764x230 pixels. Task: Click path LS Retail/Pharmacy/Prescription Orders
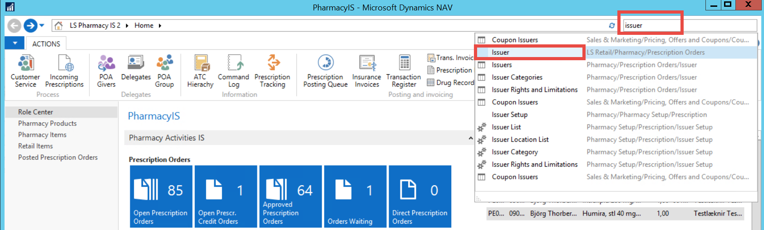point(646,53)
